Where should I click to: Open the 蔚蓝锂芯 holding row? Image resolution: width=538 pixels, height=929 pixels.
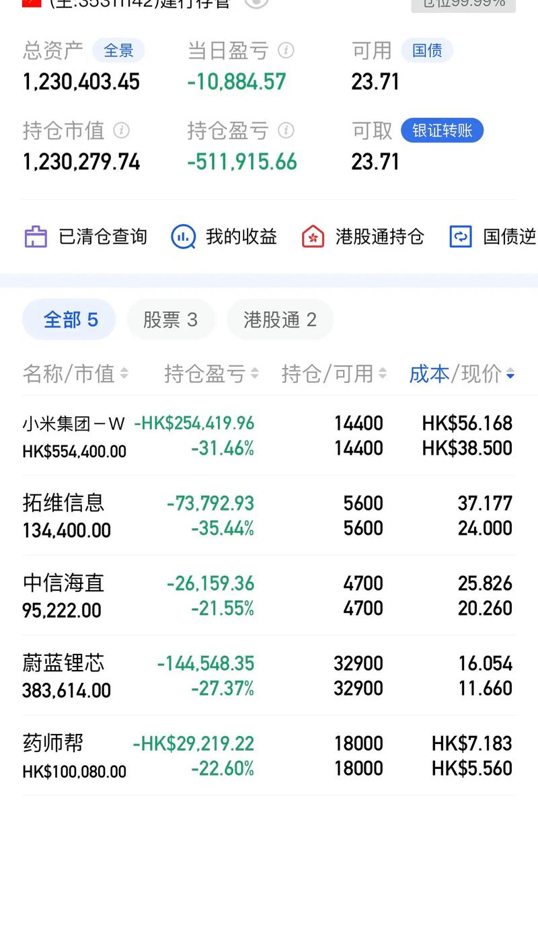269,676
